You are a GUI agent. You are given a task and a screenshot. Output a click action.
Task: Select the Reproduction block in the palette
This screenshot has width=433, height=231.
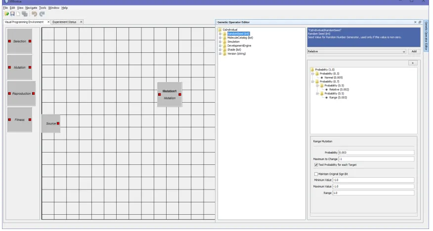tap(21, 93)
